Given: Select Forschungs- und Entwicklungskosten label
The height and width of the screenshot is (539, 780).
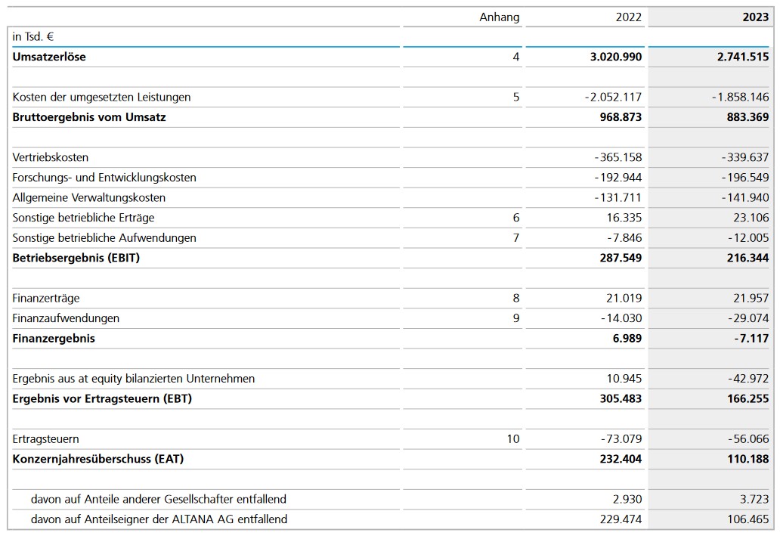Looking at the screenshot, I should pos(104,178).
